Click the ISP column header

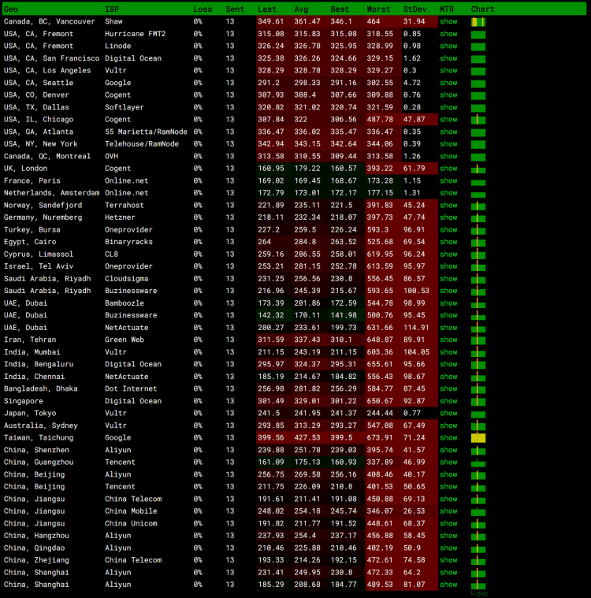112,9
